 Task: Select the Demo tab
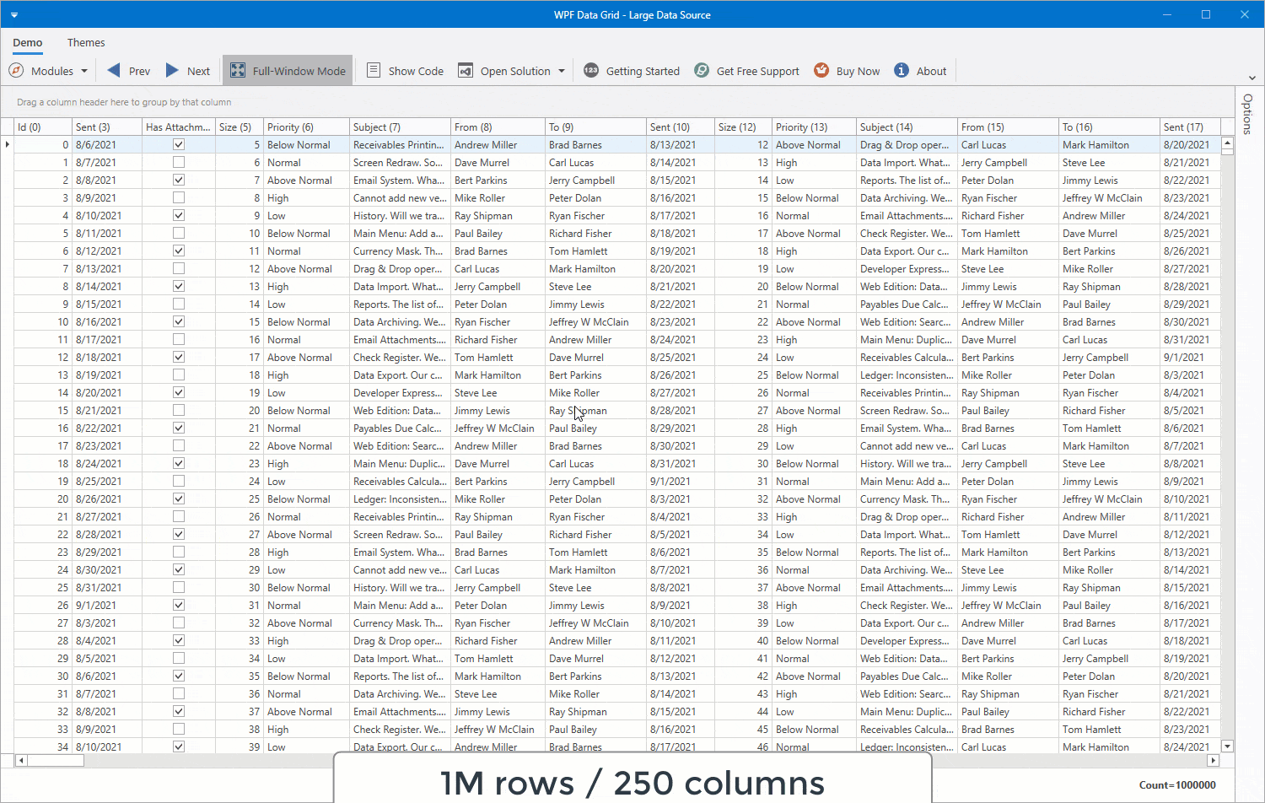click(x=28, y=43)
